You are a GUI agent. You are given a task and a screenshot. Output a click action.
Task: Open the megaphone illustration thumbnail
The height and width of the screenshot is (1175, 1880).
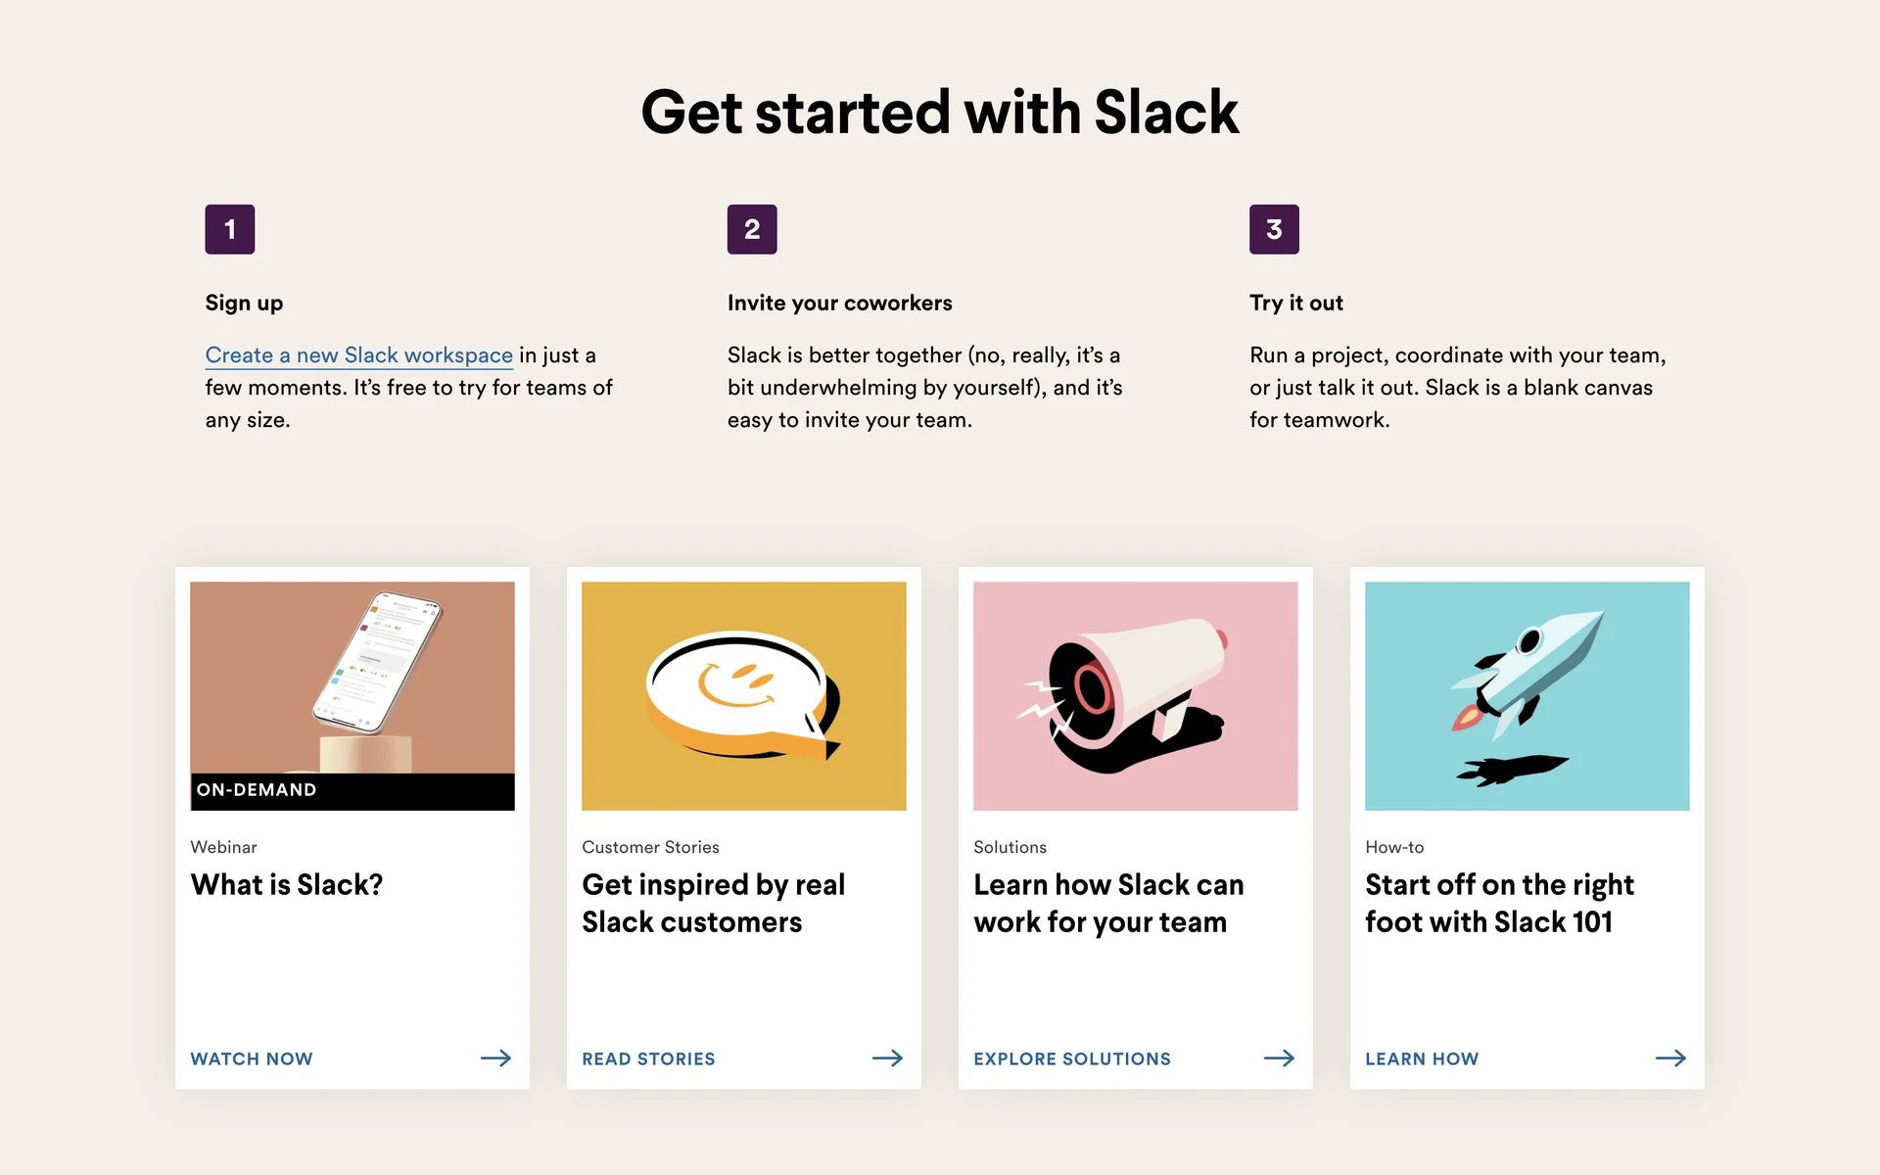coord(1136,695)
